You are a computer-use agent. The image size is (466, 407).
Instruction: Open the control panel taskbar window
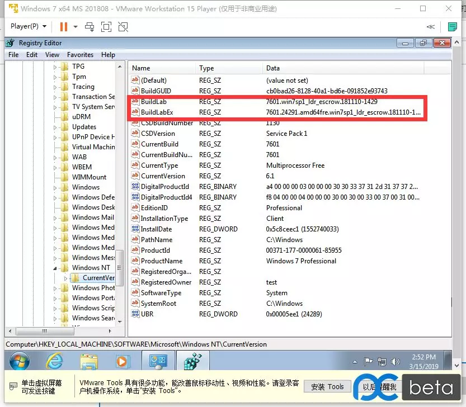tap(158, 361)
